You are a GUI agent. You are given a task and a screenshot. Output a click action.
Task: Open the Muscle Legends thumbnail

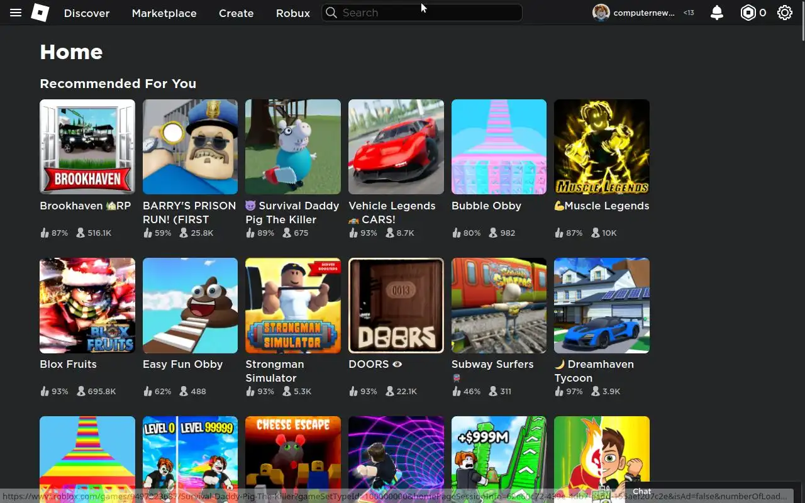click(x=602, y=146)
